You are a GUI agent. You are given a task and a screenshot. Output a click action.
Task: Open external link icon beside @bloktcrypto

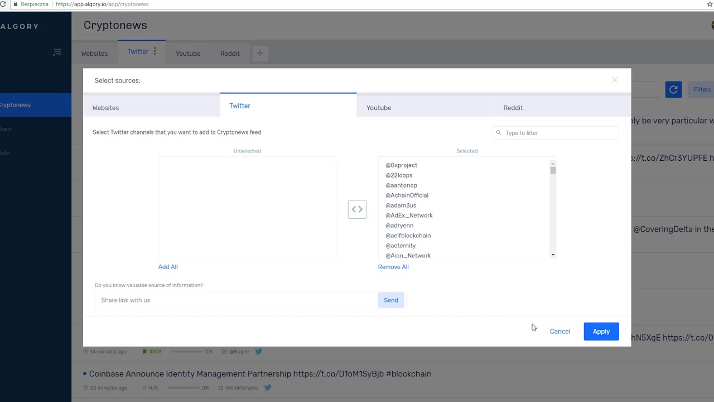click(x=221, y=388)
